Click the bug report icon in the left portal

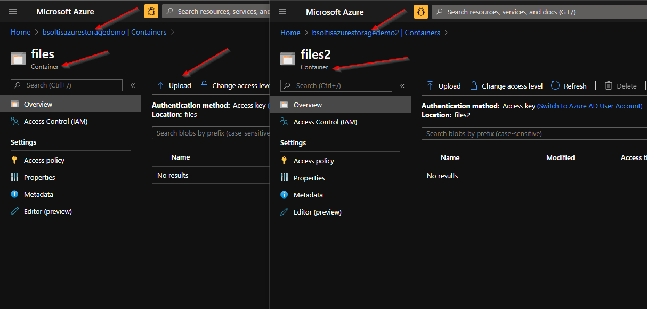(x=151, y=11)
